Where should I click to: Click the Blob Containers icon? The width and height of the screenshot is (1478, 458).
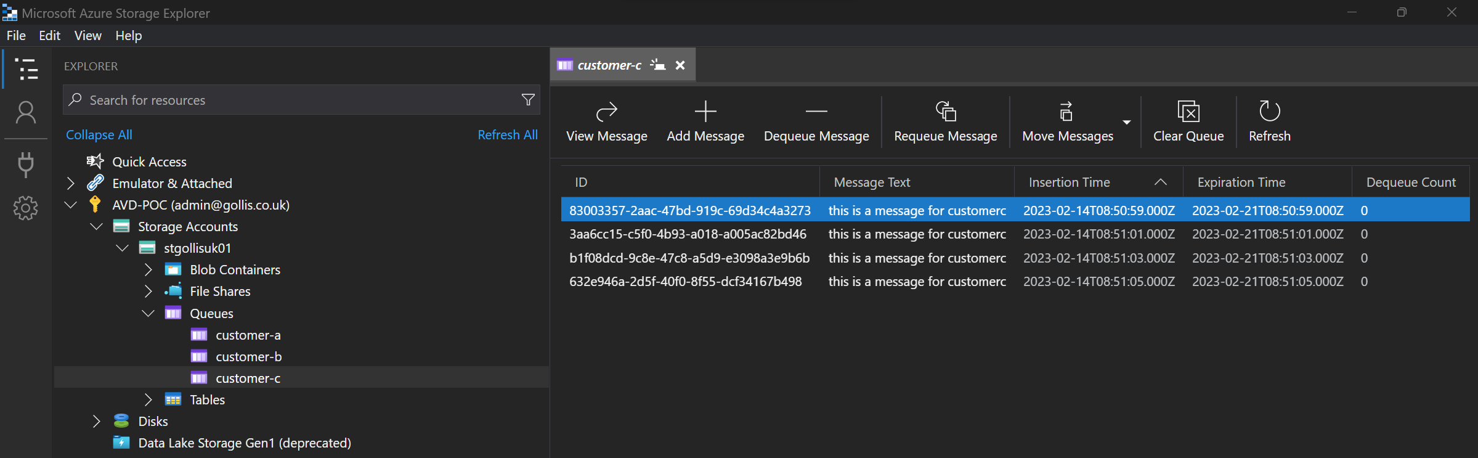[x=173, y=269]
